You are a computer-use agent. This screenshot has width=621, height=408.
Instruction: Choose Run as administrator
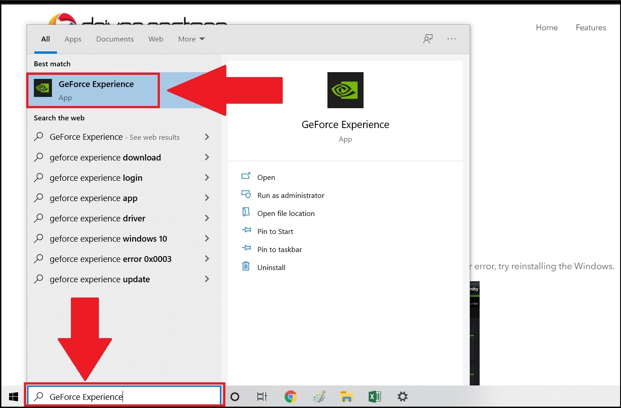(291, 195)
